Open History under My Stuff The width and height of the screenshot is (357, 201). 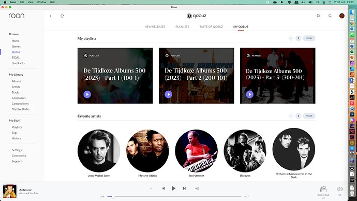click(x=17, y=138)
